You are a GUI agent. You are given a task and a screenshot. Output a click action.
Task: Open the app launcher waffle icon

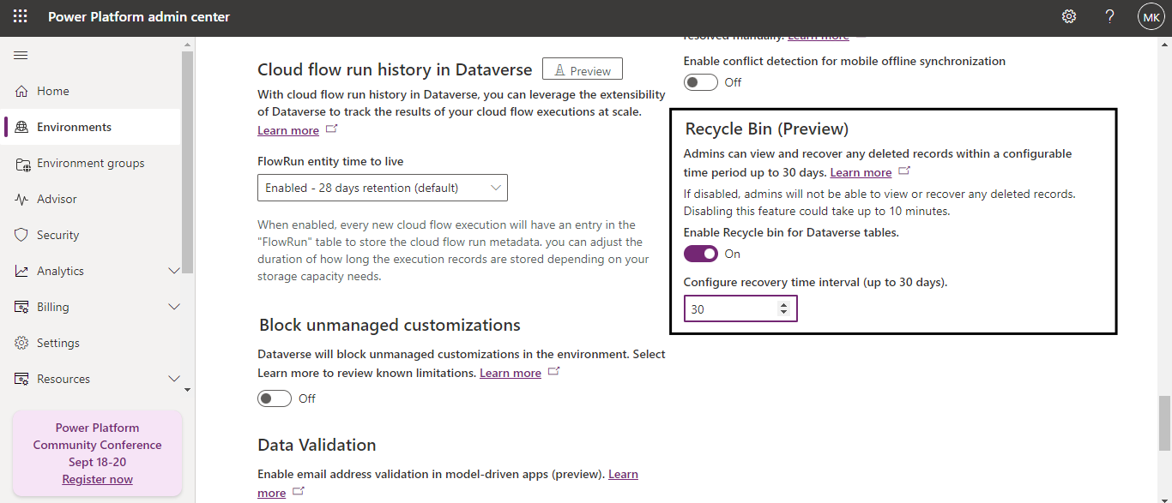pos(21,17)
